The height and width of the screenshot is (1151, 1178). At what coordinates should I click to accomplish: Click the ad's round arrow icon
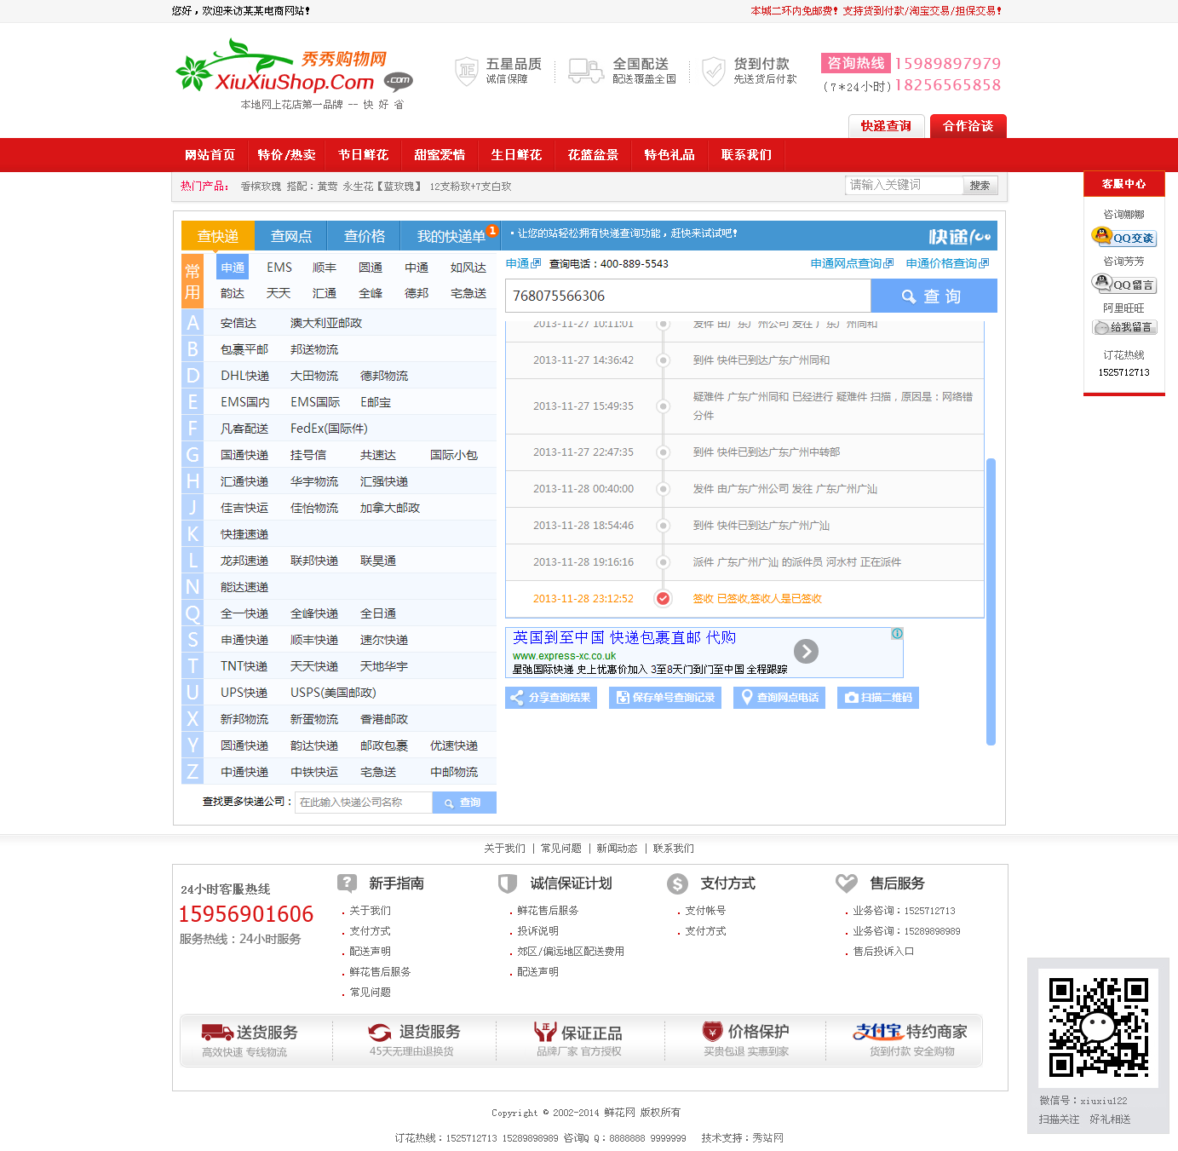pos(806,651)
